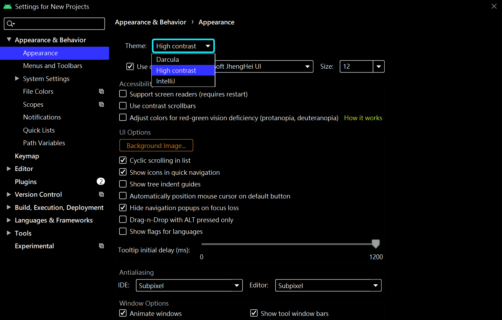Adjust the Tooltip initial delay slider thumb
Screen dimensions: 502x320
coord(376,244)
